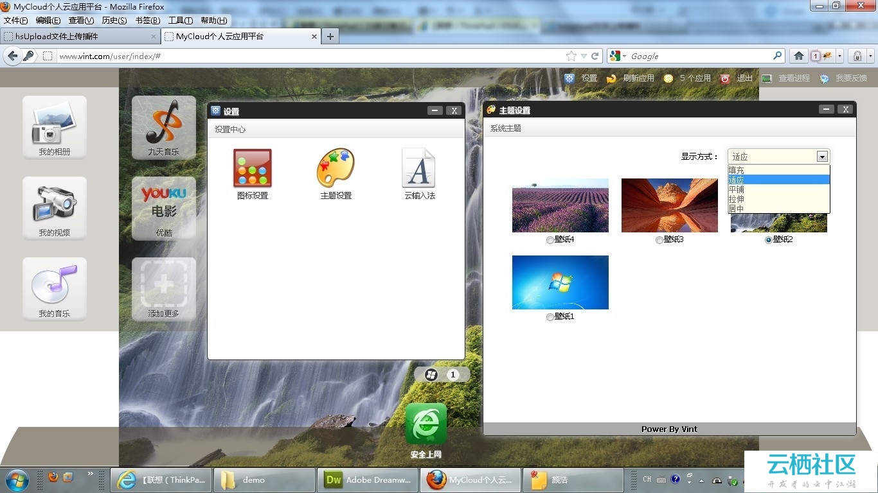878x493 pixels.
Task: Launch the 安全上网 safe browsing dock app
Action: click(x=426, y=424)
